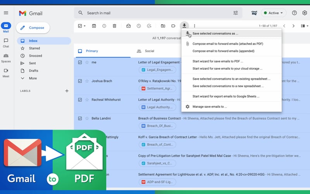Create new label with plus icon
Screen dimensions: 310x194
67,91
